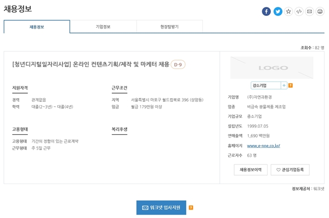Click the company LOGO placeholder image
Screen dimensions: 329x218
272,68
